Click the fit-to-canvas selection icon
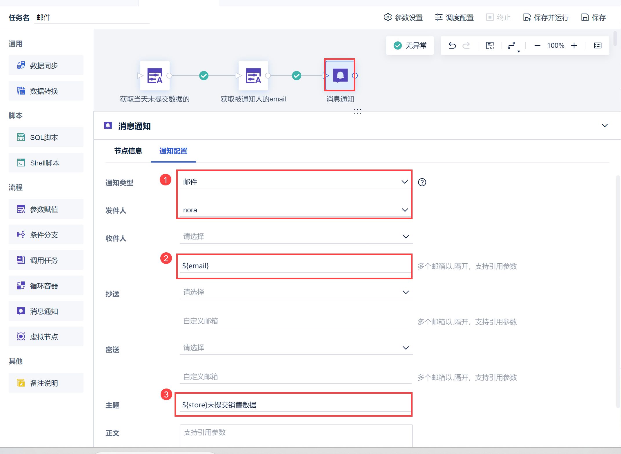This screenshot has height=454, width=621. pos(490,45)
